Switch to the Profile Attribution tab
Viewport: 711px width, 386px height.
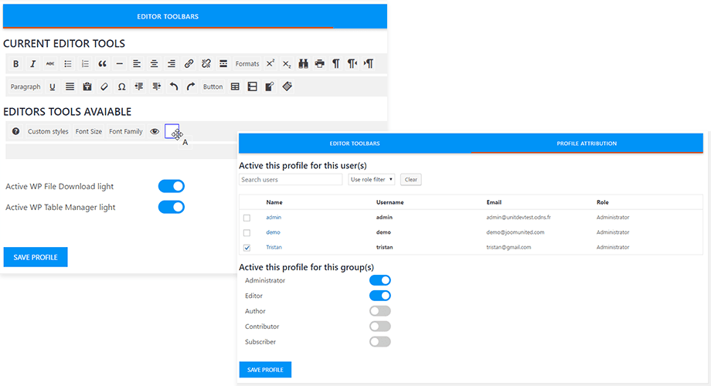point(587,144)
